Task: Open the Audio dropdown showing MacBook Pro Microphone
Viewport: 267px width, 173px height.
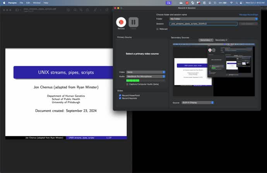Action: click(146, 76)
